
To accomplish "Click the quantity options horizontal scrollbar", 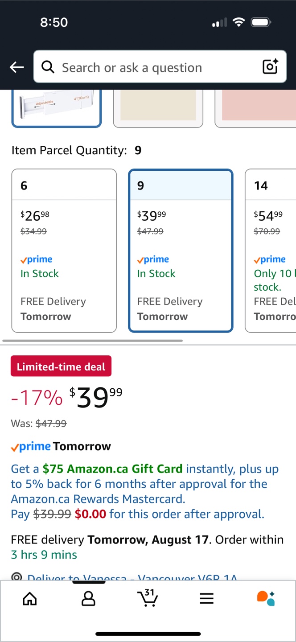I will point(92,341).
